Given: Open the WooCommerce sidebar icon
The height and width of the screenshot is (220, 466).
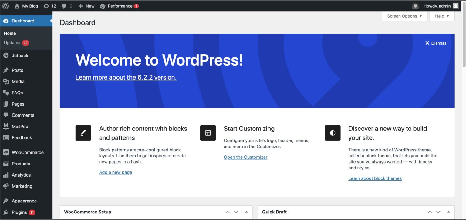Looking at the screenshot, I should [6, 152].
